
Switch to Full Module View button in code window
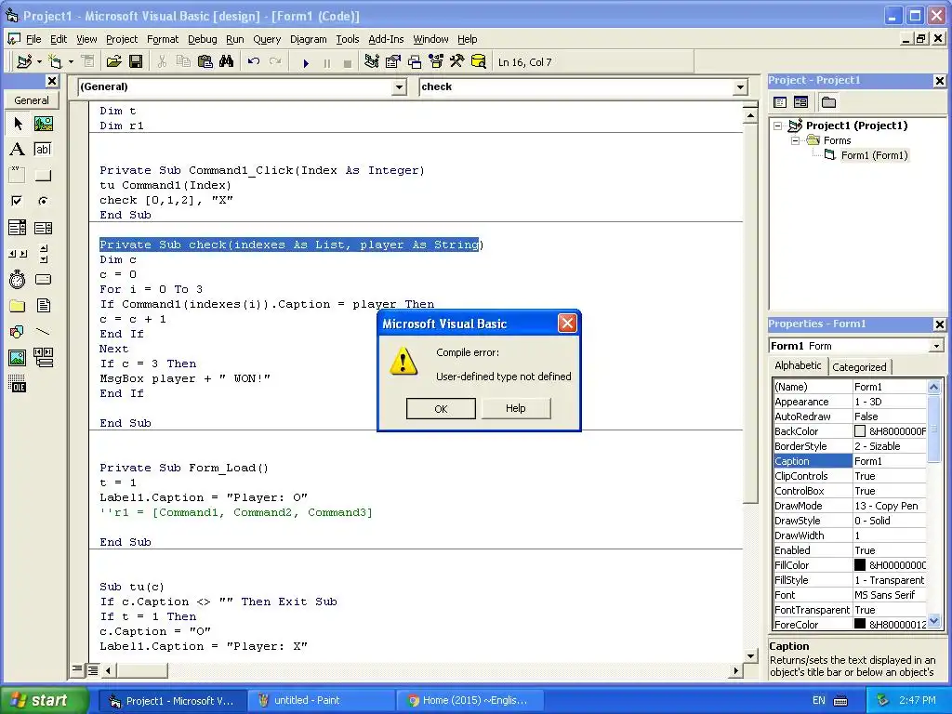(92, 670)
